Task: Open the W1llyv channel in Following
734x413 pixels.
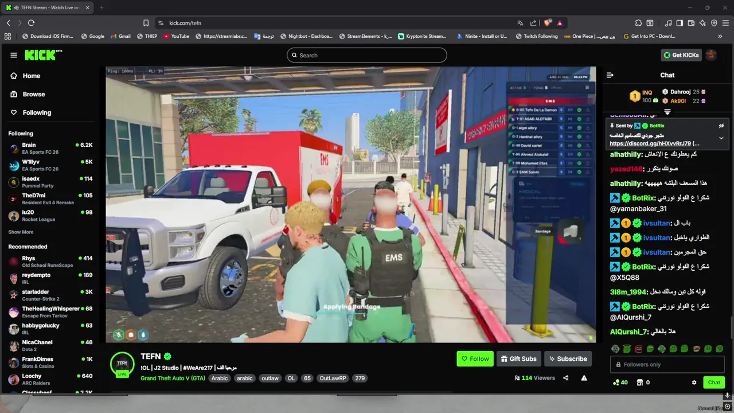Action: pos(50,165)
